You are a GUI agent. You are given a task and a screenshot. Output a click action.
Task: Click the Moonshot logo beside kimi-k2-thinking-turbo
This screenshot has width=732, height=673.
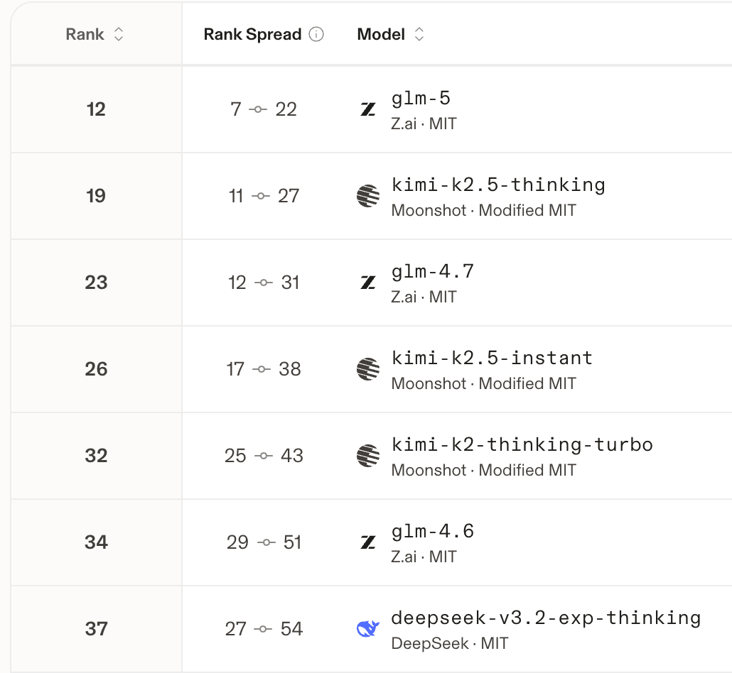click(368, 456)
